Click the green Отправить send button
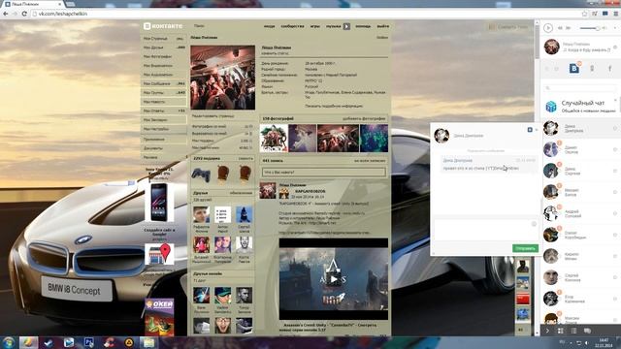The image size is (621, 349). (x=525, y=248)
